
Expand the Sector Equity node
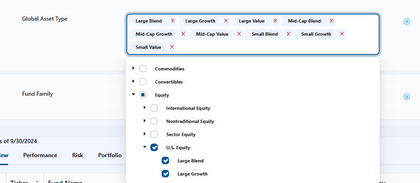(144, 134)
